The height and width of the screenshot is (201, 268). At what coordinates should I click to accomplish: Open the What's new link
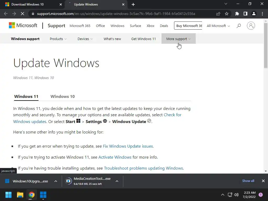coord(112,39)
